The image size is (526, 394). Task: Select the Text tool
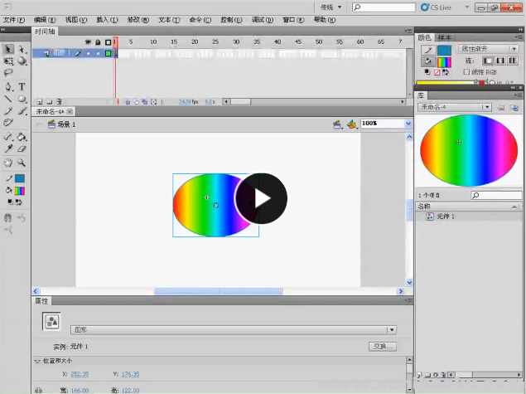[22, 86]
